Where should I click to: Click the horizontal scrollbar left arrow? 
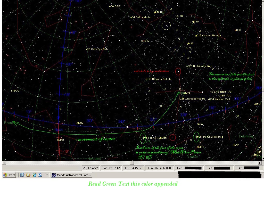(4, 163)
